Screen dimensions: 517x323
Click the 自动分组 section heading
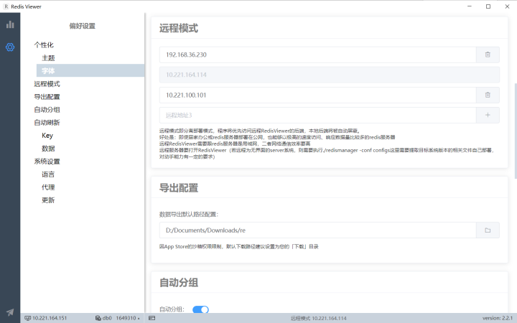tap(179, 283)
